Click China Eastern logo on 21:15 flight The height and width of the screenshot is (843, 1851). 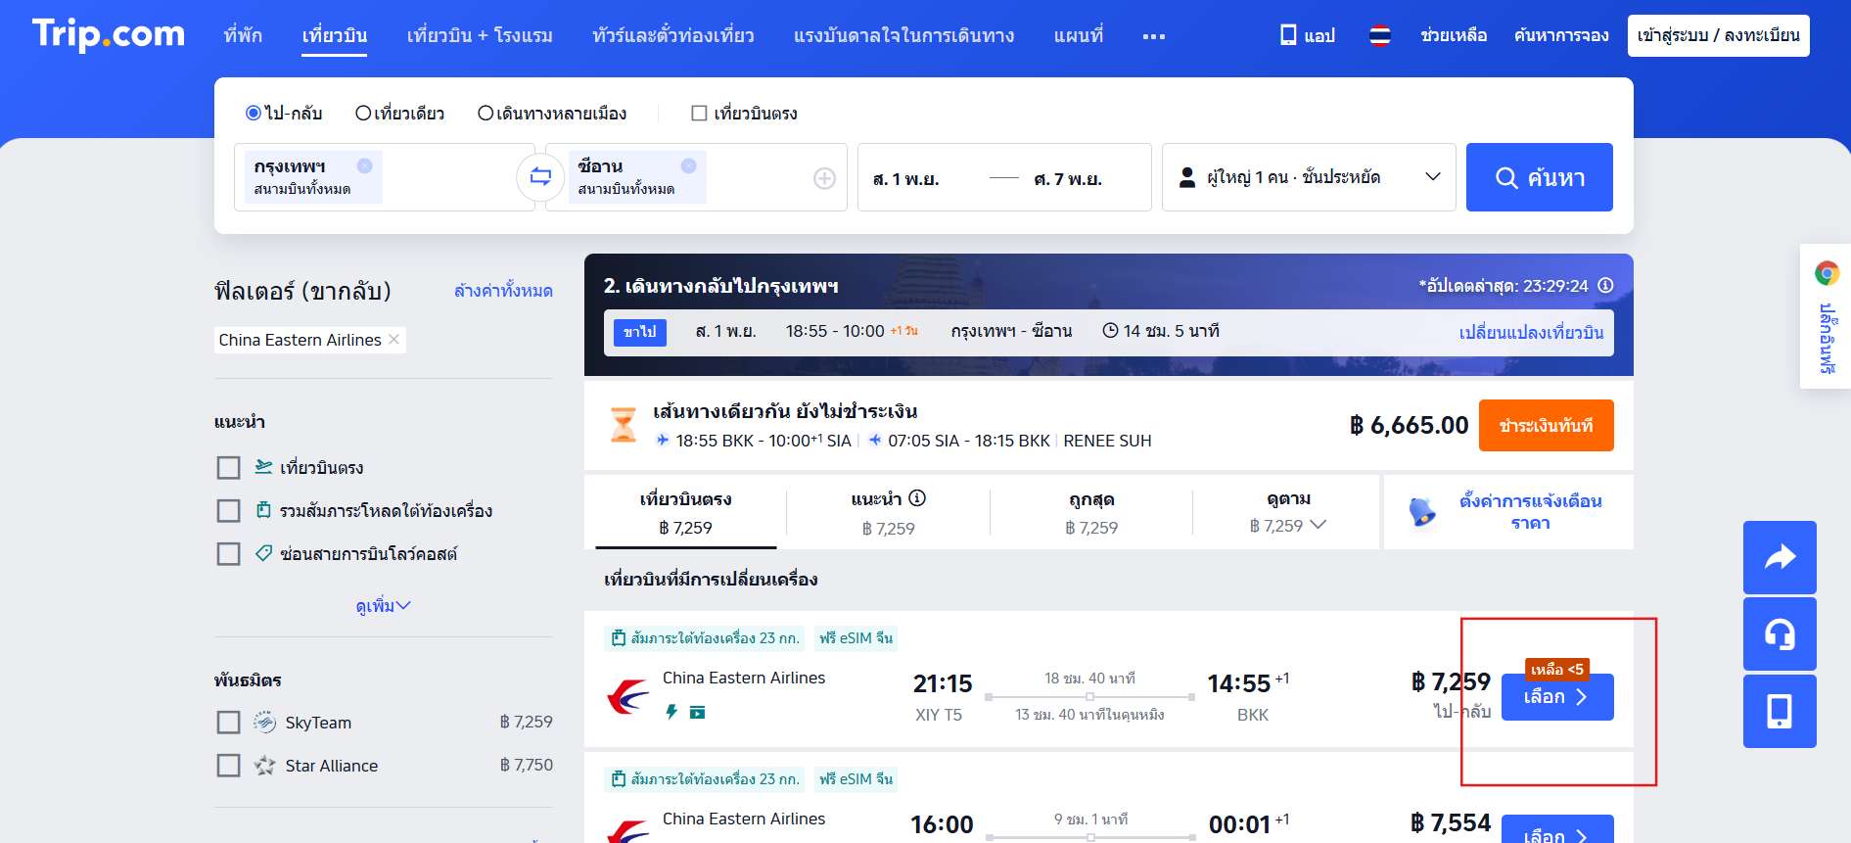(627, 696)
